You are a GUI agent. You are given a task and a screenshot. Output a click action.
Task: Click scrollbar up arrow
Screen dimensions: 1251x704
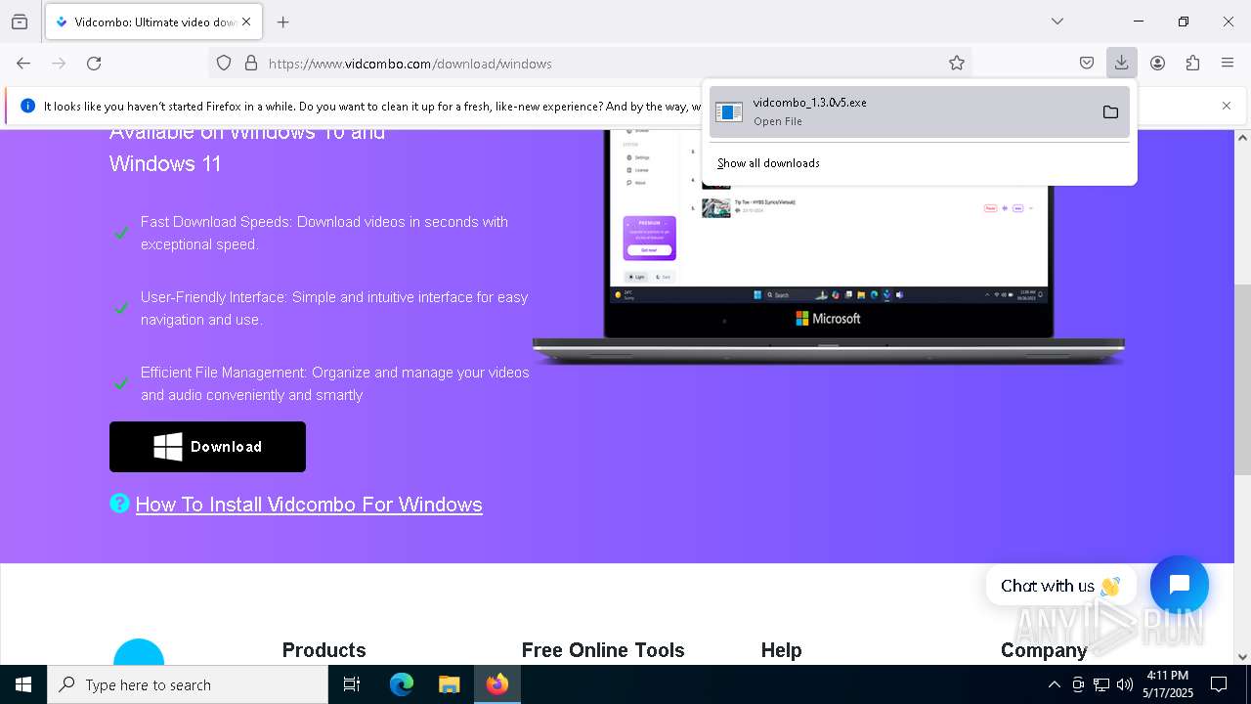click(1242, 137)
